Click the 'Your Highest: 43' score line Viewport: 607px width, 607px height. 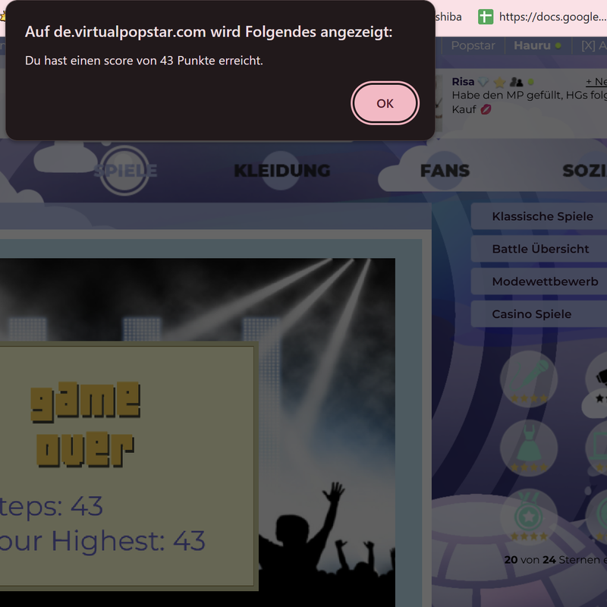[102, 541]
